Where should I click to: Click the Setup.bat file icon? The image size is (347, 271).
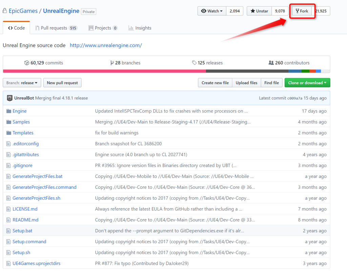click(8, 230)
